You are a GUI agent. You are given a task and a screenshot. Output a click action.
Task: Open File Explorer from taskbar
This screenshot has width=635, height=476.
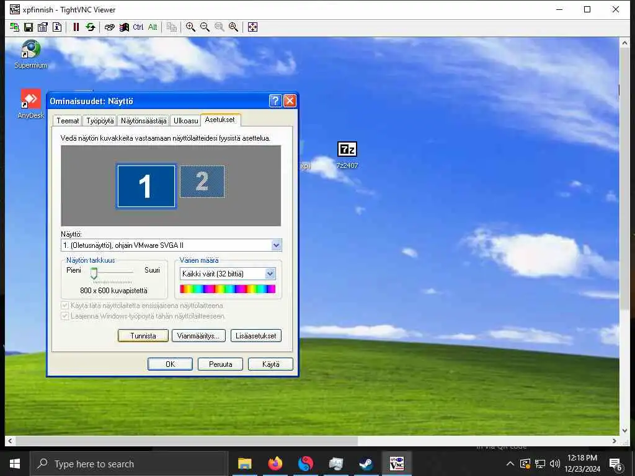[x=244, y=464]
